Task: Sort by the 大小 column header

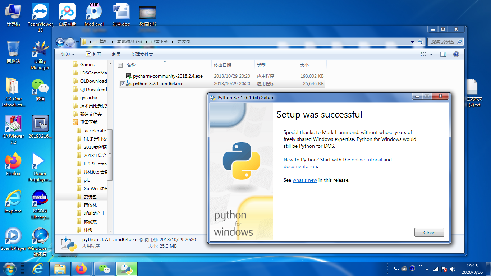Action: [x=304, y=65]
